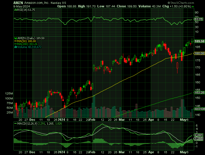Select the Close 189.50 header value
This screenshot has height=155, width=205.
pyautogui.click(x=127, y=6)
